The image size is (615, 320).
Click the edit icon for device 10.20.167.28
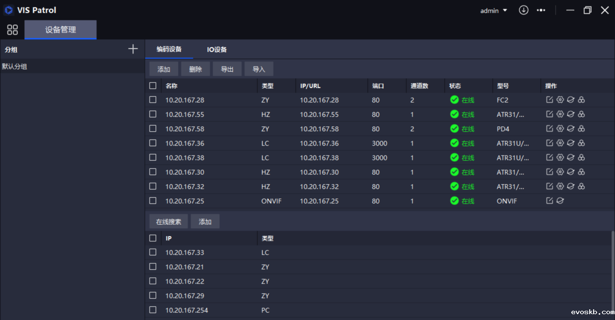(549, 100)
